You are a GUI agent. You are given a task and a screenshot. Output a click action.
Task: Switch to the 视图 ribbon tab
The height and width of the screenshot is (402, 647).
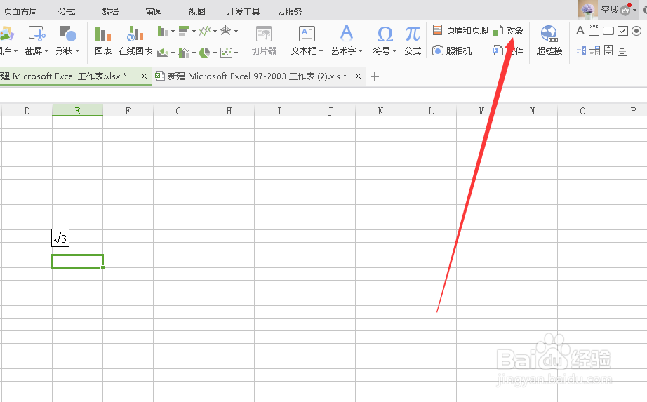pyautogui.click(x=196, y=11)
